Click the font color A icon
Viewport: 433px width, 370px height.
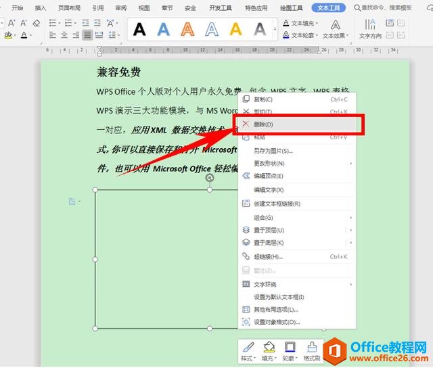pos(24,35)
